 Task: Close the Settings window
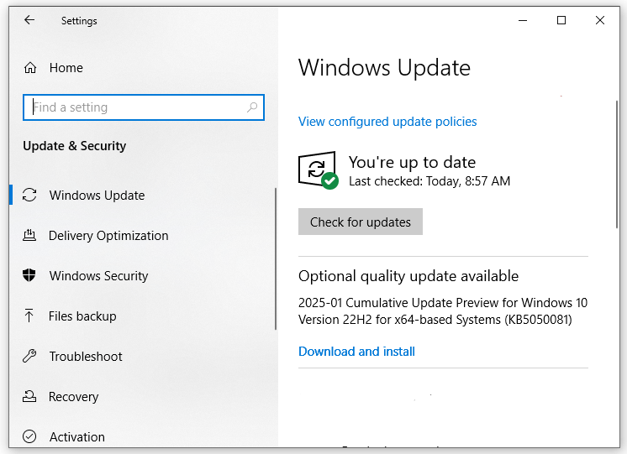point(600,20)
